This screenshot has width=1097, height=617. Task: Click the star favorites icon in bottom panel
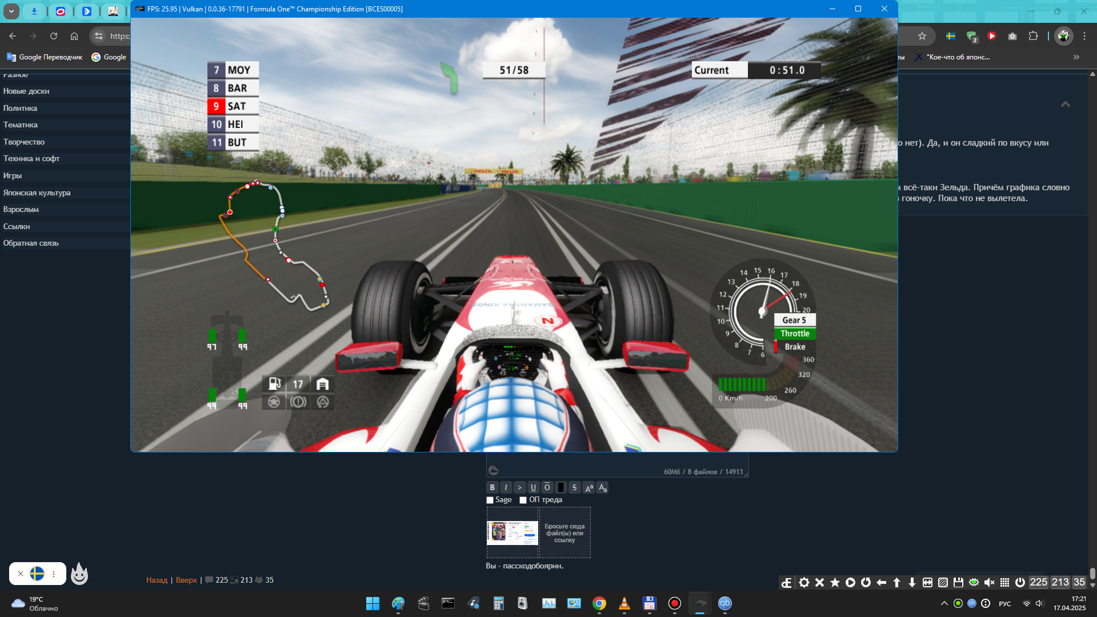pyautogui.click(x=835, y=582)
